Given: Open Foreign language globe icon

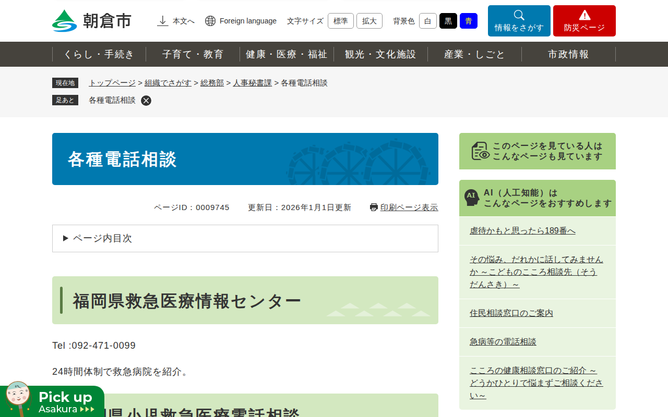Looking at the screenshot, I should pyautogui.click(x=210, y=21).
